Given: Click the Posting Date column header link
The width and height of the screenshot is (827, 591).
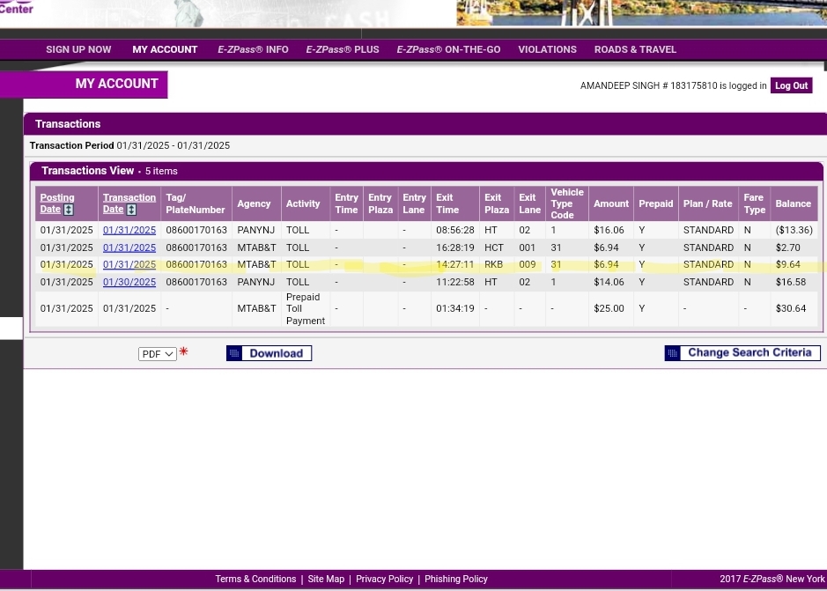Looking at the screenshot, I should (57, 203).
